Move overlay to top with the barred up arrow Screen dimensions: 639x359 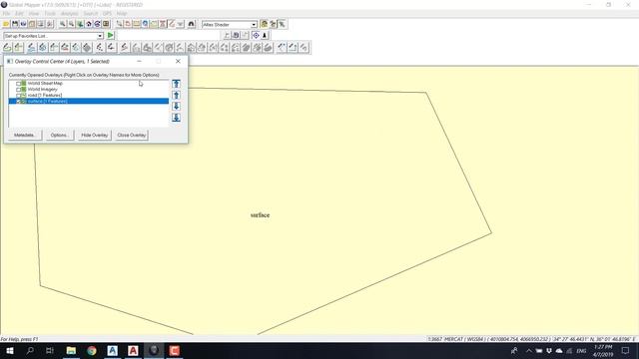[176, 84]
